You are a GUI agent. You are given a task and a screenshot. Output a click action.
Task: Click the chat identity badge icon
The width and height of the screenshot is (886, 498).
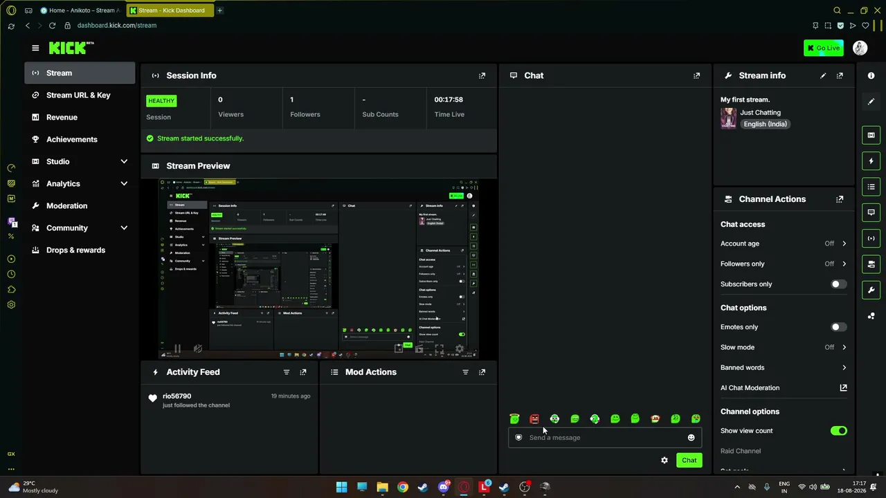(x=518, y=437)
